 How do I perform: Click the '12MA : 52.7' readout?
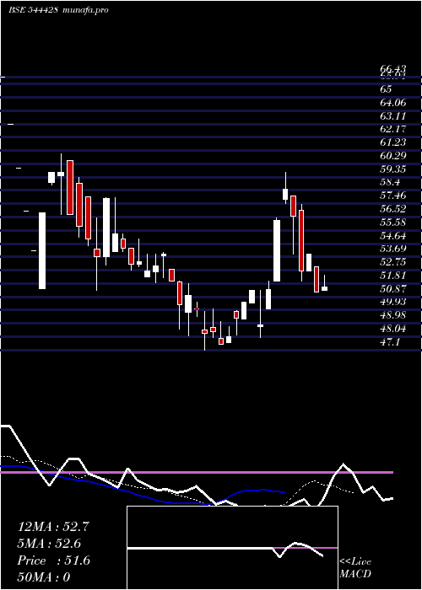click(53, 527)
